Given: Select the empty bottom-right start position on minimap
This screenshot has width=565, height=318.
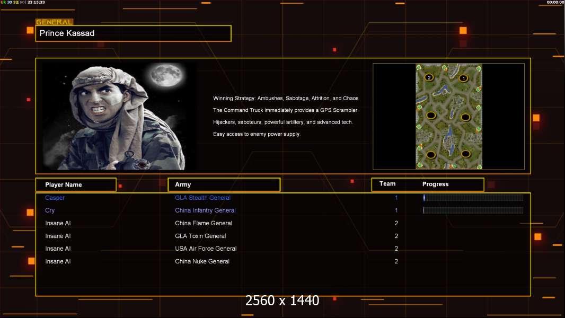Looking at the screenshot, I should click(465, 154).
